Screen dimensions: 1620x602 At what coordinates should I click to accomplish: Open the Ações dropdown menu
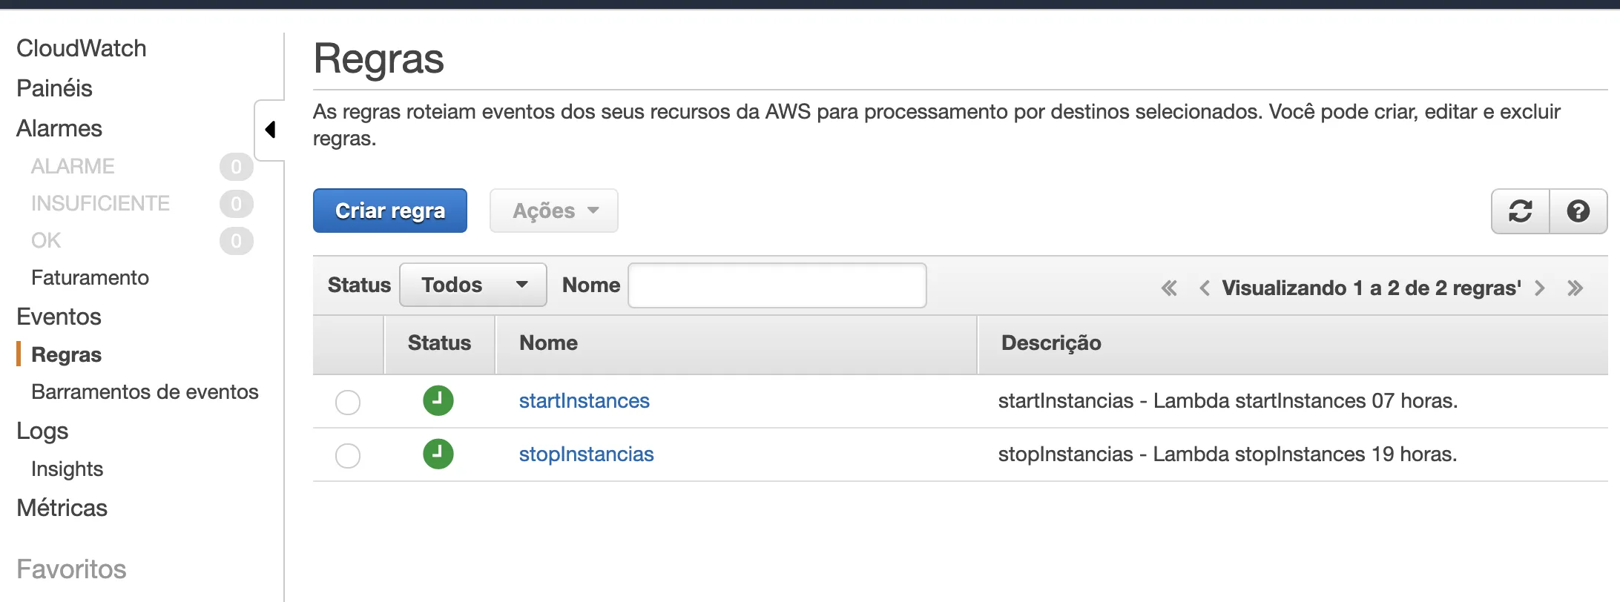pos(553,211)
